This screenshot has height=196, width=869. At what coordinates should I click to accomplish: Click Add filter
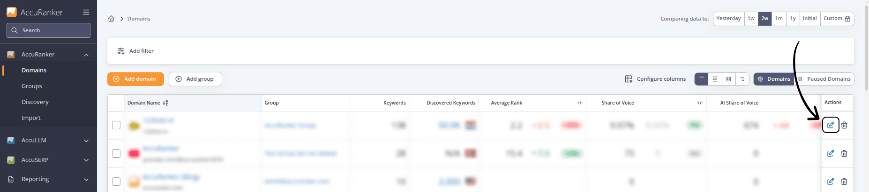135,51
